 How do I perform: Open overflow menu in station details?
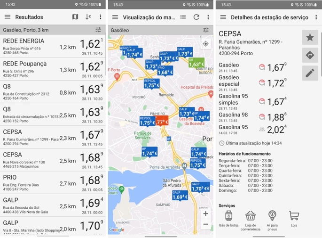coord(316,17)
